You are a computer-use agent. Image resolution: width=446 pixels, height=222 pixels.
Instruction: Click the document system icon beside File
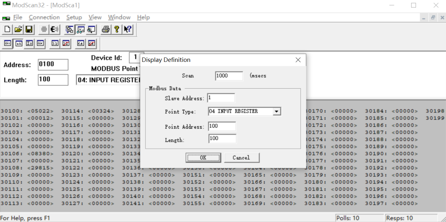pyautogui.click(x=6, y=18)
